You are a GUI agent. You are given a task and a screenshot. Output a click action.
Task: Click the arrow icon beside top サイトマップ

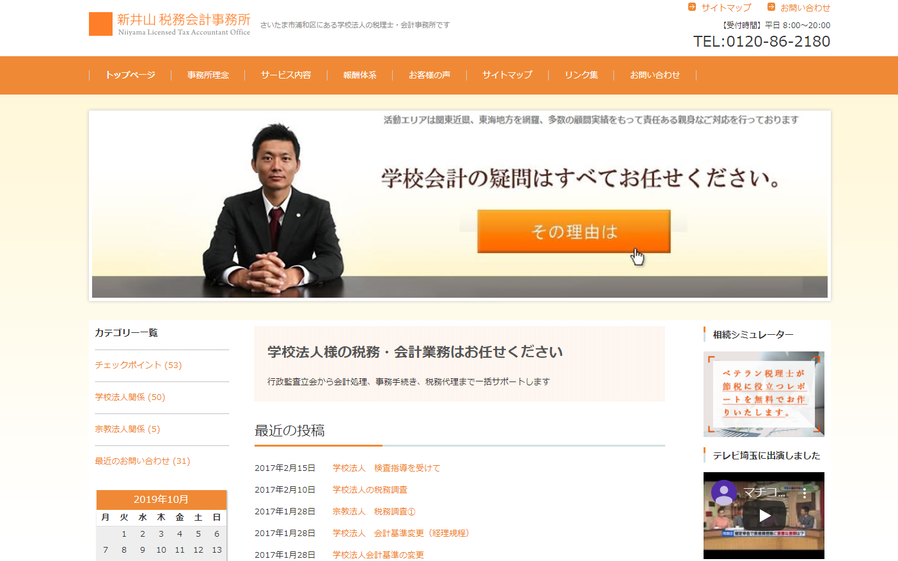click(691, 7)
